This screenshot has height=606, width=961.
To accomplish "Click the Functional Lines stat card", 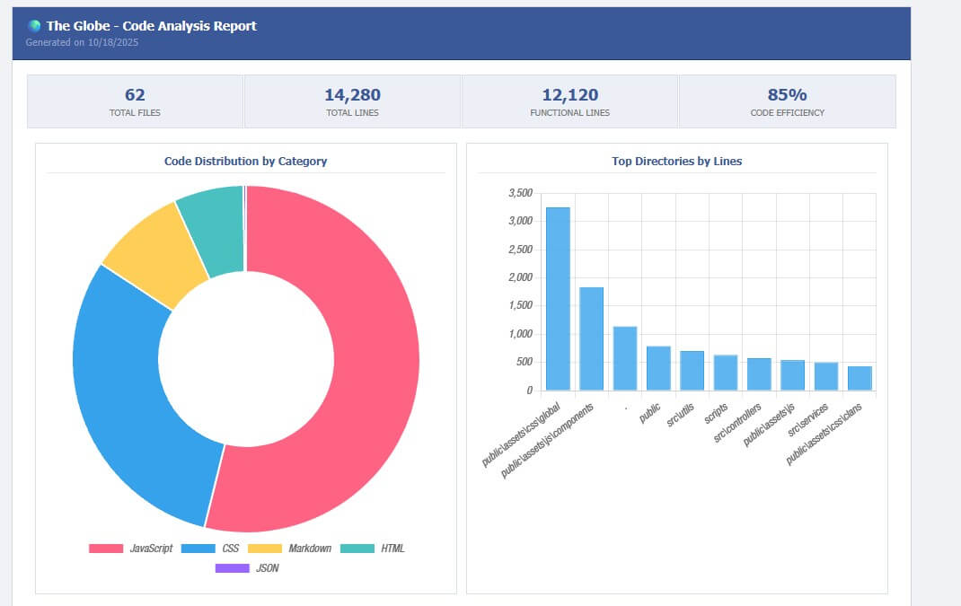I will (x=569, y=101).
